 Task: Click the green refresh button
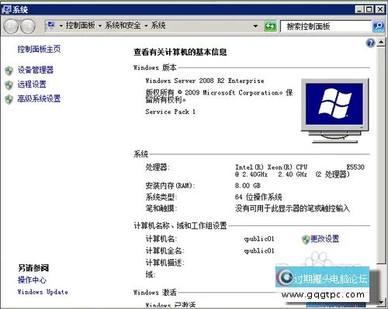pyautogui.click(x=270, y=26)
